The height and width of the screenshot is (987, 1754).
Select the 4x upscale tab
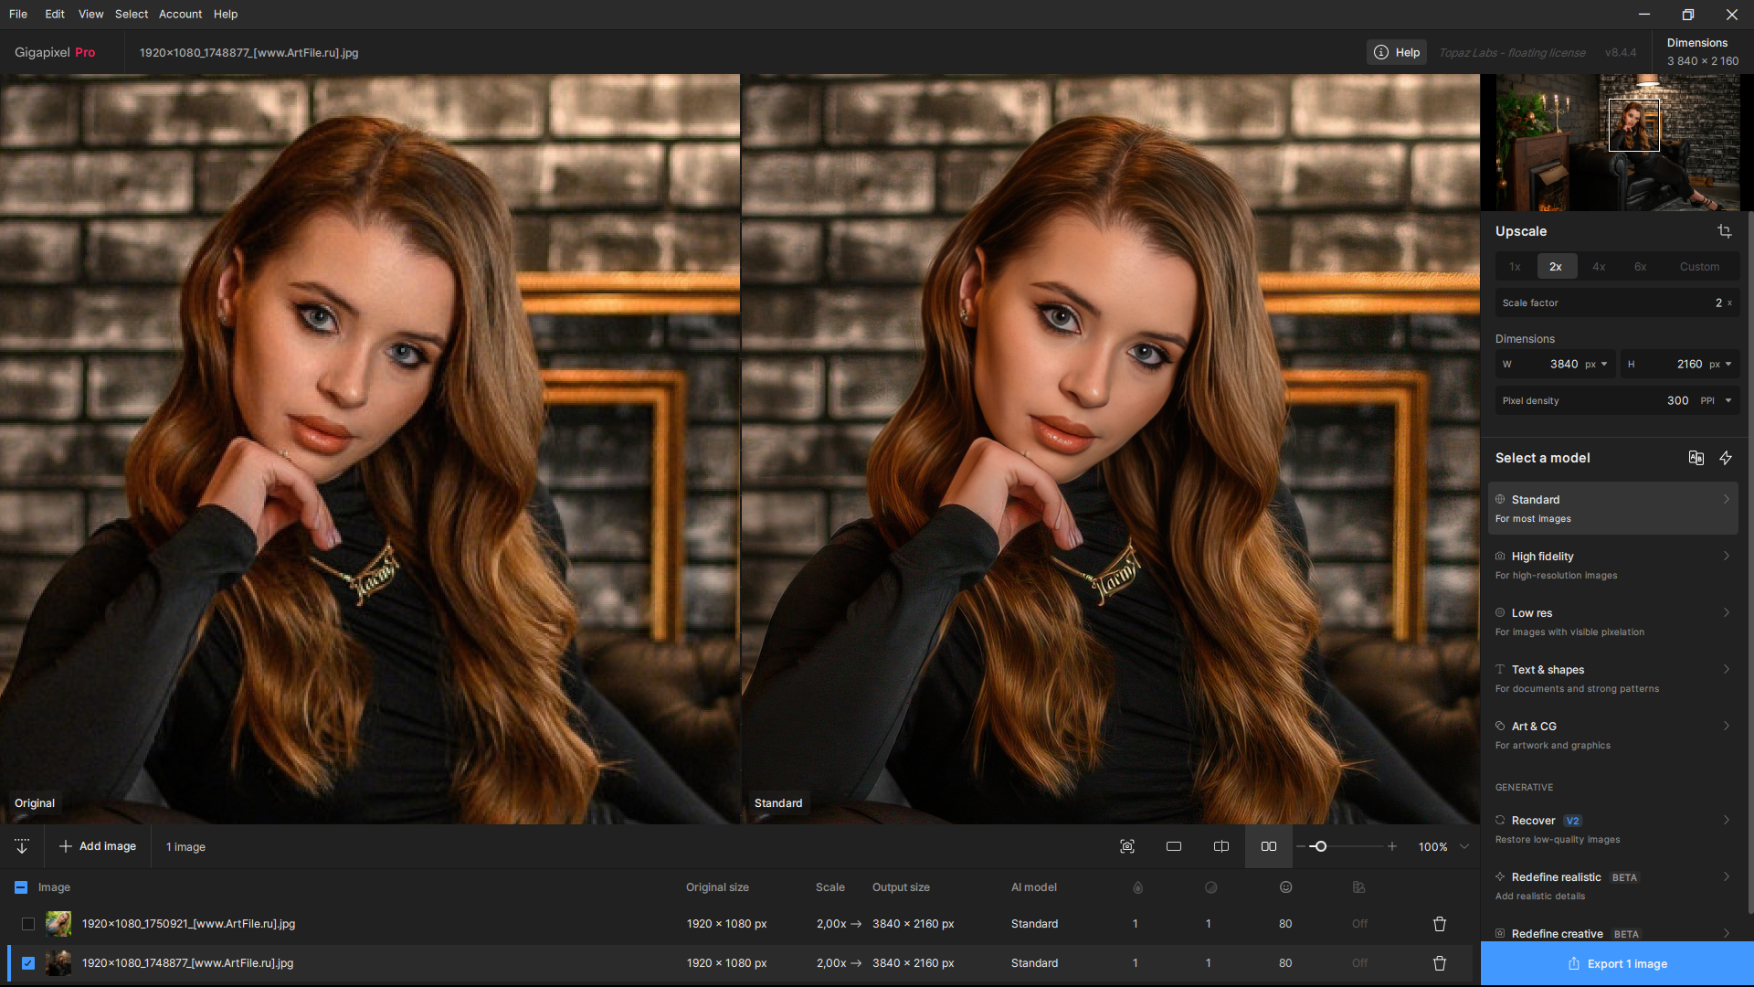1599,267
